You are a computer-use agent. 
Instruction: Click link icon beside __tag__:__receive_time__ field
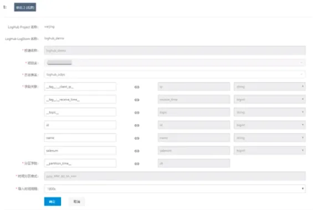pos(137,100)
